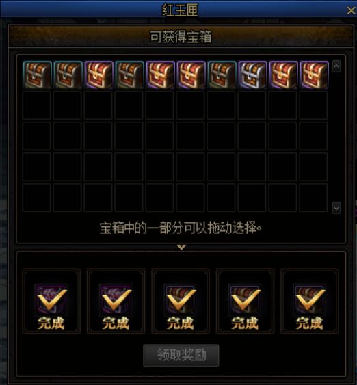The image size is (357, 385).
Task: Open fourth completed chest reward slot
Action: tap(245, 301)
